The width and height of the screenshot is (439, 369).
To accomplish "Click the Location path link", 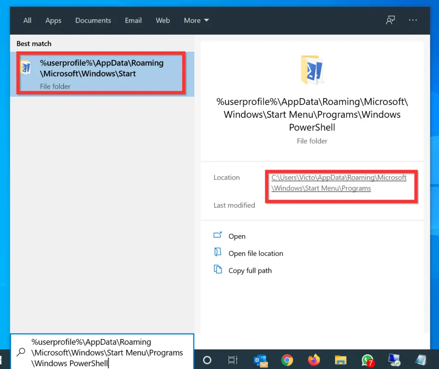I will (x=339, y=183).
